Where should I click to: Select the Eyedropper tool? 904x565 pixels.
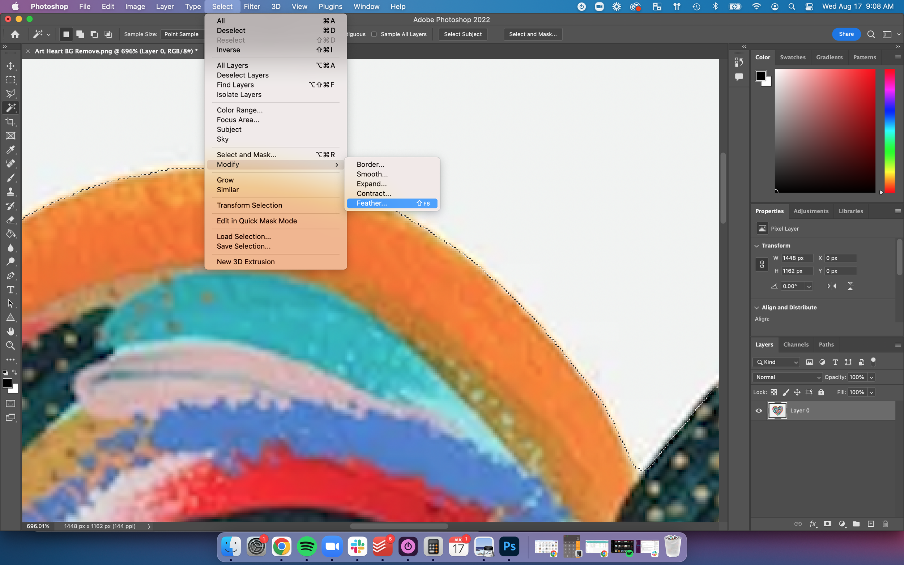click(10, 150)
